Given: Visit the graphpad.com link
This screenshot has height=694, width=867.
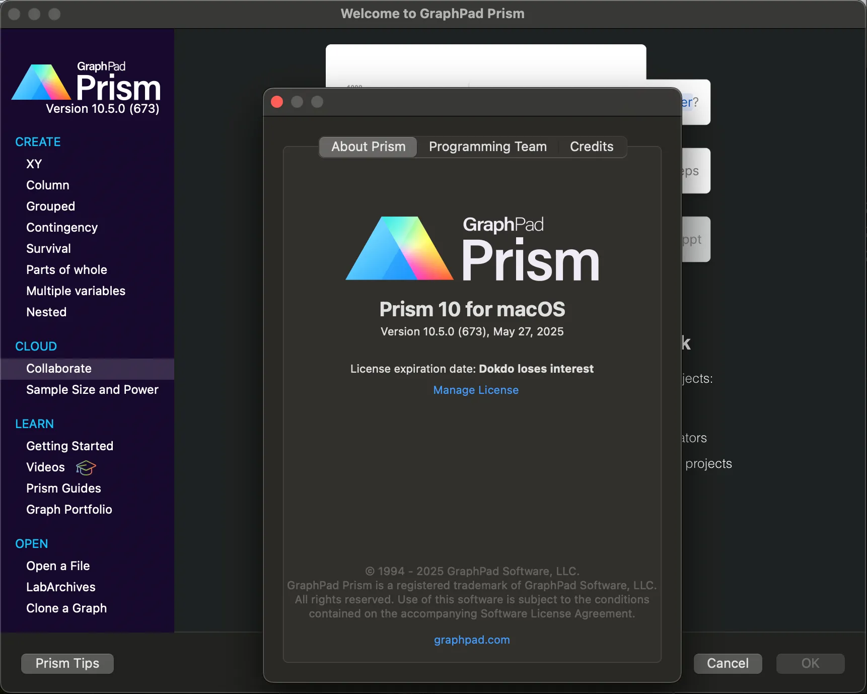Looking at the screenshot, I should click(472, 640).
